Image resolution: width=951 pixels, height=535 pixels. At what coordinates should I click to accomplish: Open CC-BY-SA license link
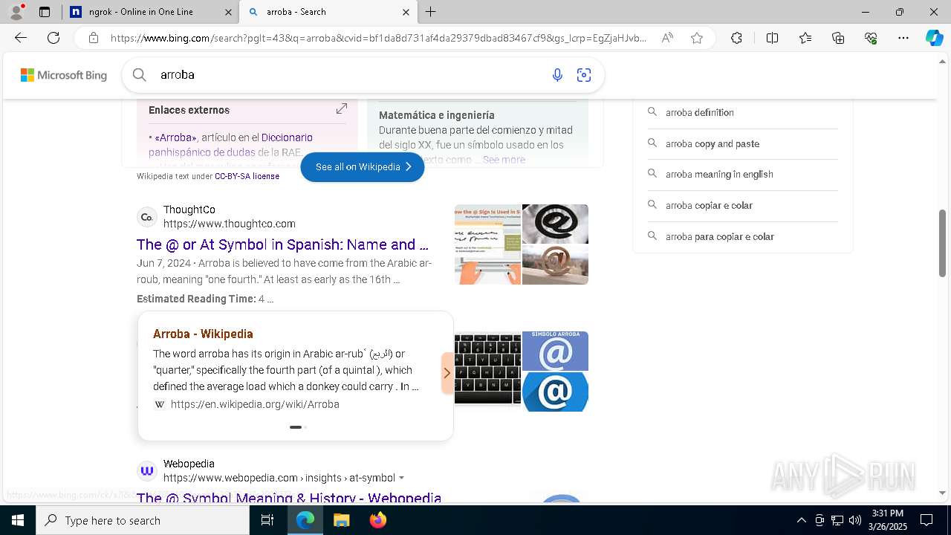(247, 177)
